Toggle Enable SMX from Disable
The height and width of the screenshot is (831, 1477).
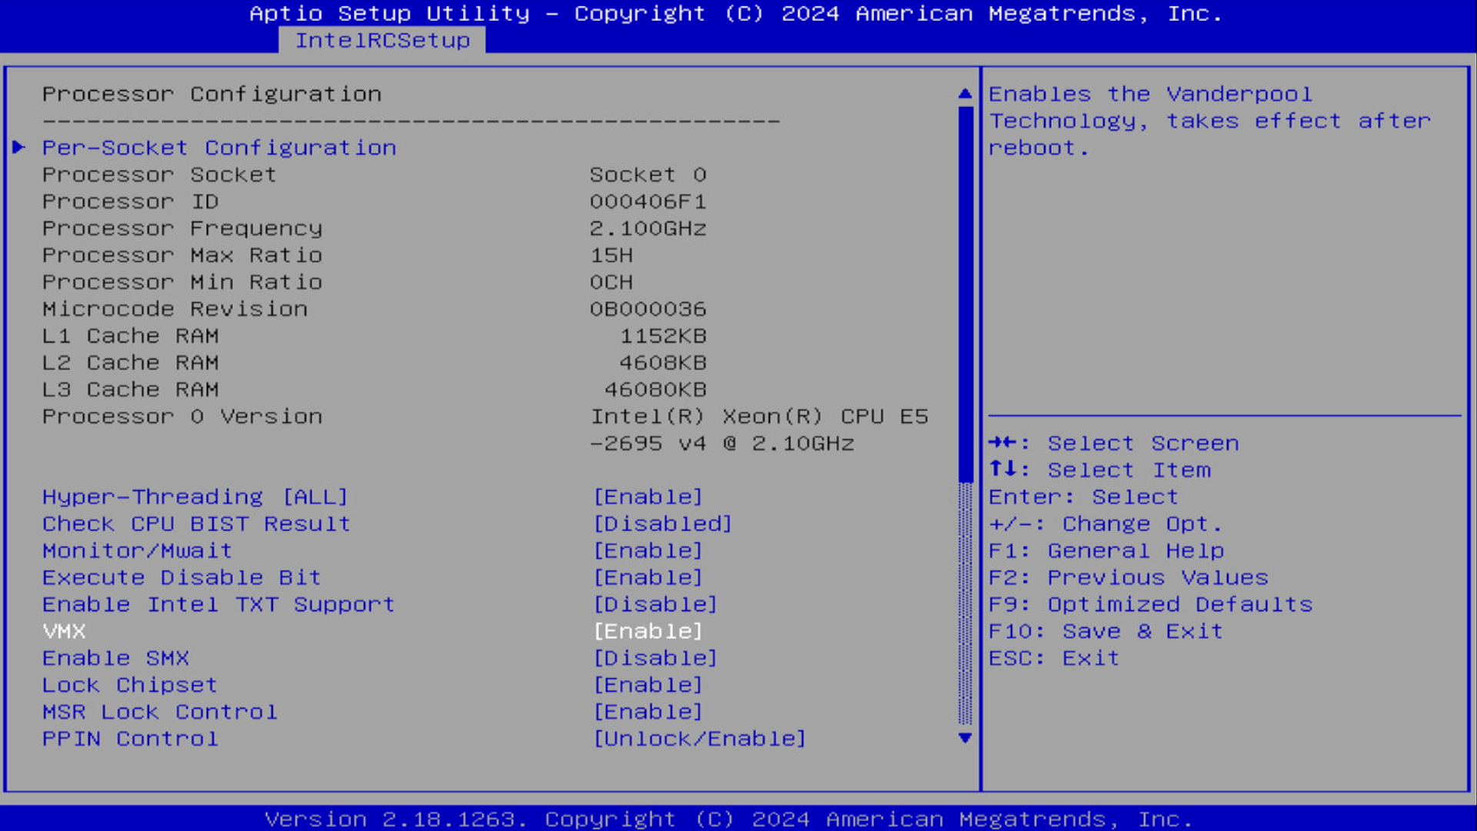click(655, 658)
